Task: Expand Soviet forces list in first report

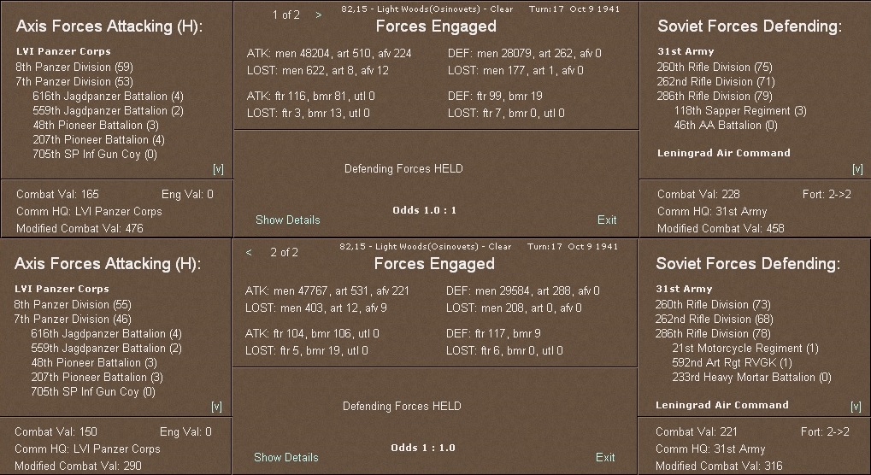Action: 857,169
